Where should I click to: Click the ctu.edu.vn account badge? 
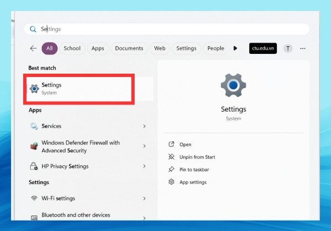point(263,48)
